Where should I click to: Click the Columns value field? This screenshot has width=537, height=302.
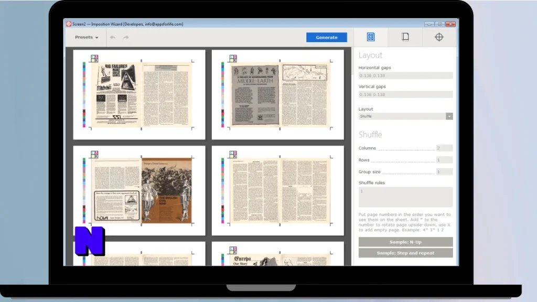click(444, 148)
